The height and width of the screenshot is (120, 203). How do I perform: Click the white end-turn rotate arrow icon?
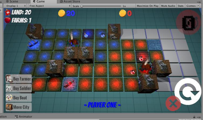tap(188, 91)
